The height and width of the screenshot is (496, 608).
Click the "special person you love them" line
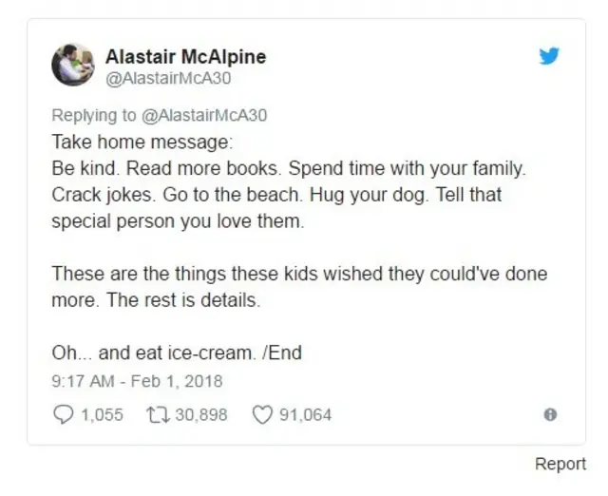click(180, 220)
